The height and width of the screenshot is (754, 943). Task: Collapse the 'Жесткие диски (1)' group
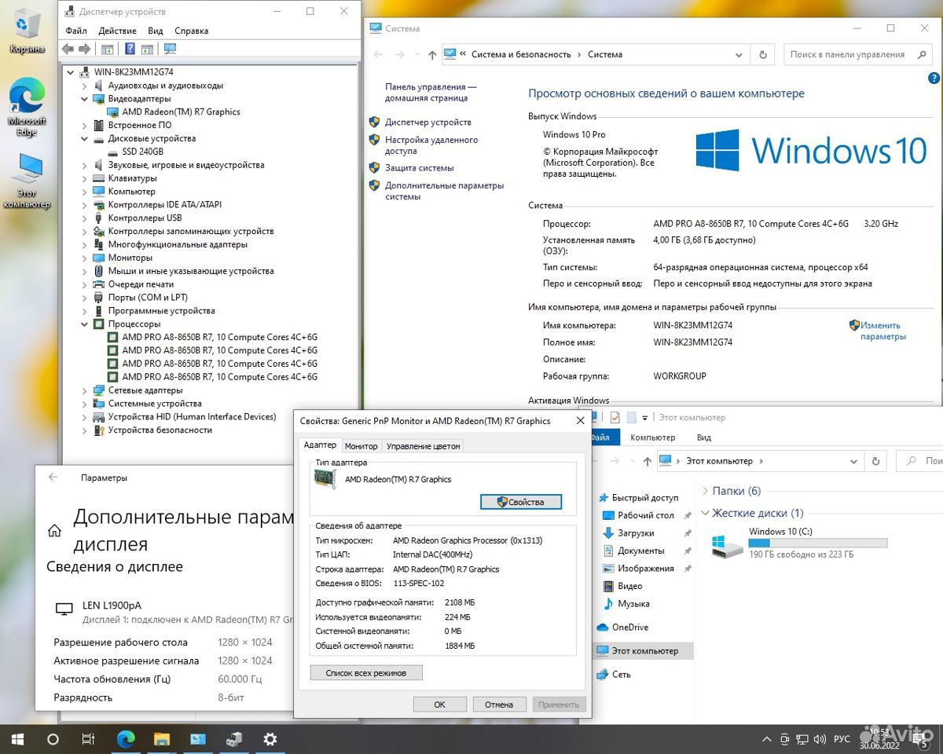(704, 513)
